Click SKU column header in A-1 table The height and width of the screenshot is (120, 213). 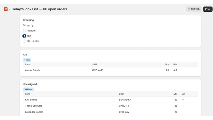click(x=95, y=65)
